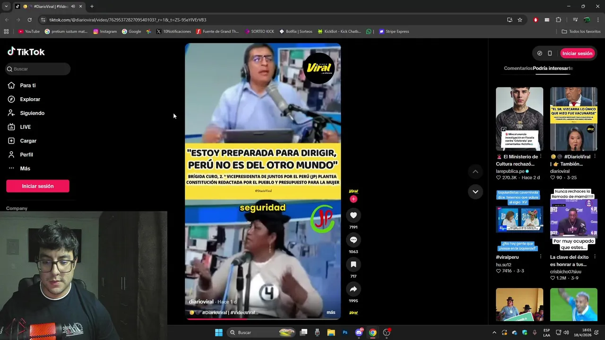Open options for #viralperu card

[541, 257]
